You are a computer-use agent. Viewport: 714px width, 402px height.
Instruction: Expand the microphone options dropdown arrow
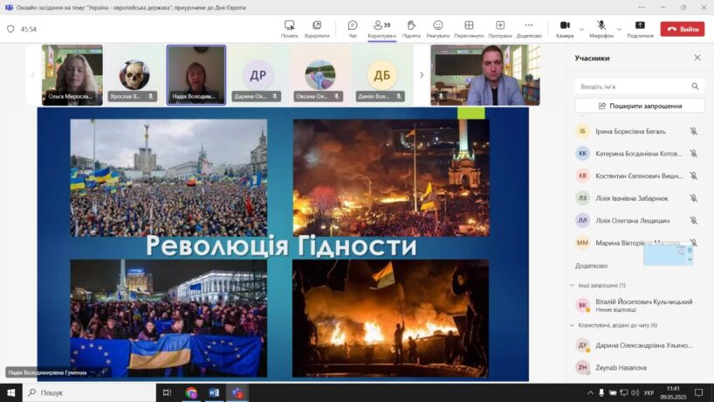[618, 28]
